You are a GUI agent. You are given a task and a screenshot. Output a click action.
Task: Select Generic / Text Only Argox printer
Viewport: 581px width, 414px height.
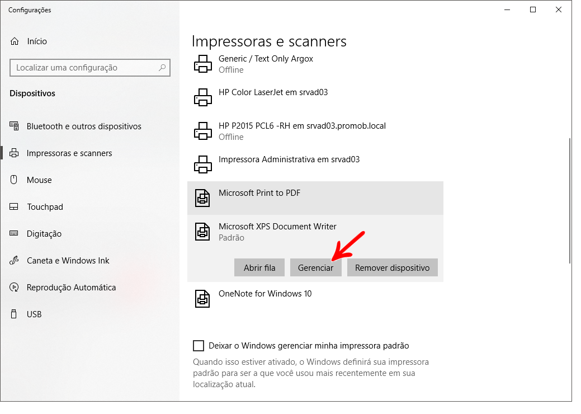point(315,64)
